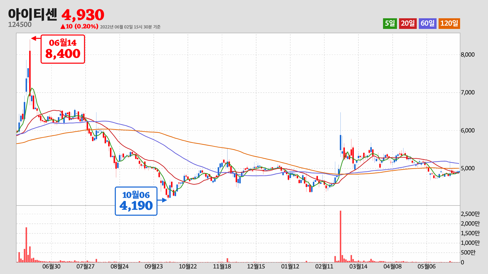Click the 01월12 date axis label
488x274 pixels.
click(290, 267)
